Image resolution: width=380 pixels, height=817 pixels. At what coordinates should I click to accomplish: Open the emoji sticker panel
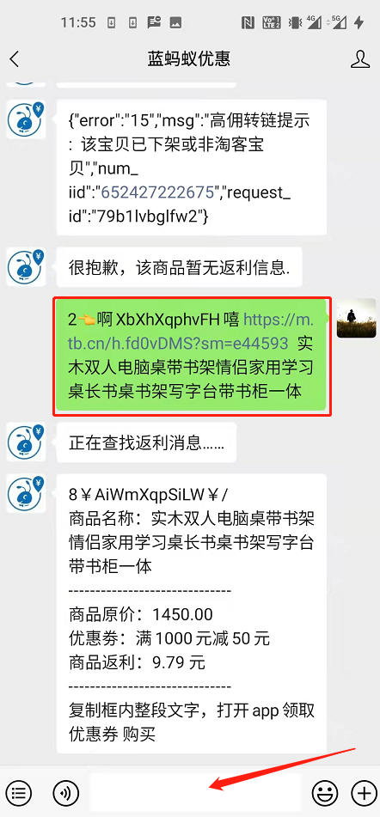pyautogui.click(x=325, y=792)
